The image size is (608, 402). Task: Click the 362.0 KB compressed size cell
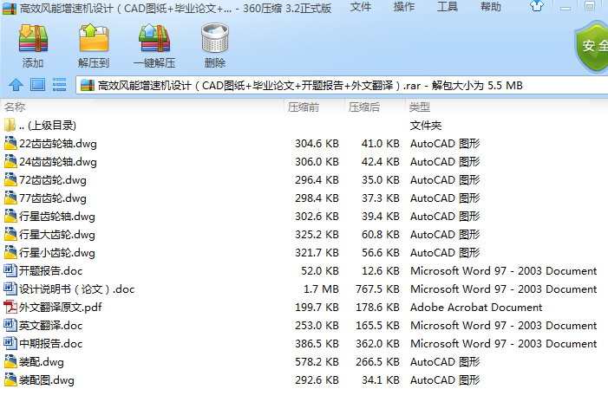[377, 344]
